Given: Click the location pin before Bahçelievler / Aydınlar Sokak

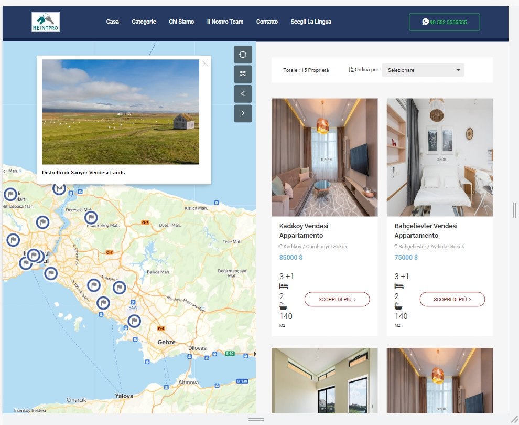Looking at the screenshot, I should [396, 247].
